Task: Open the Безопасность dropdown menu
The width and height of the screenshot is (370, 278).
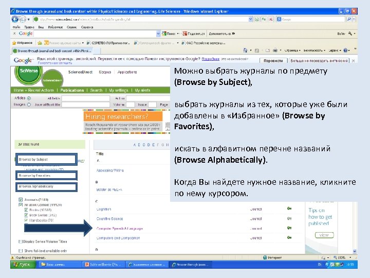Action: pos(314,50)
